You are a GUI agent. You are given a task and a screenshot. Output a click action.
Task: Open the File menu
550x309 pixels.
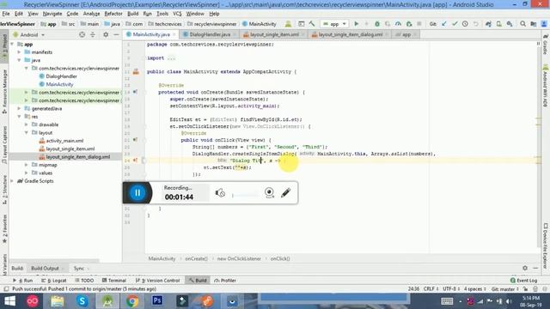pyautogui.click(x=6, y=14)
